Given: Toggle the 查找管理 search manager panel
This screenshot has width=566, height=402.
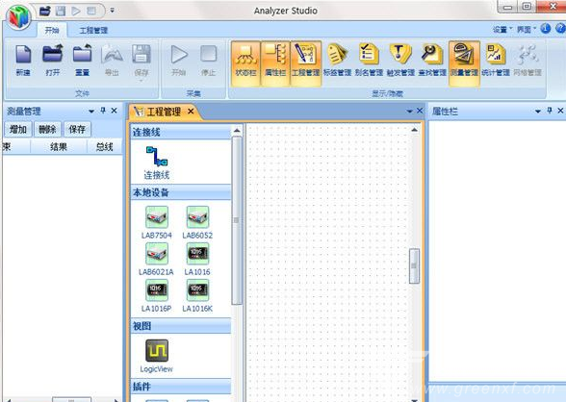Looking at the screenshot, I should pos(432,61).
